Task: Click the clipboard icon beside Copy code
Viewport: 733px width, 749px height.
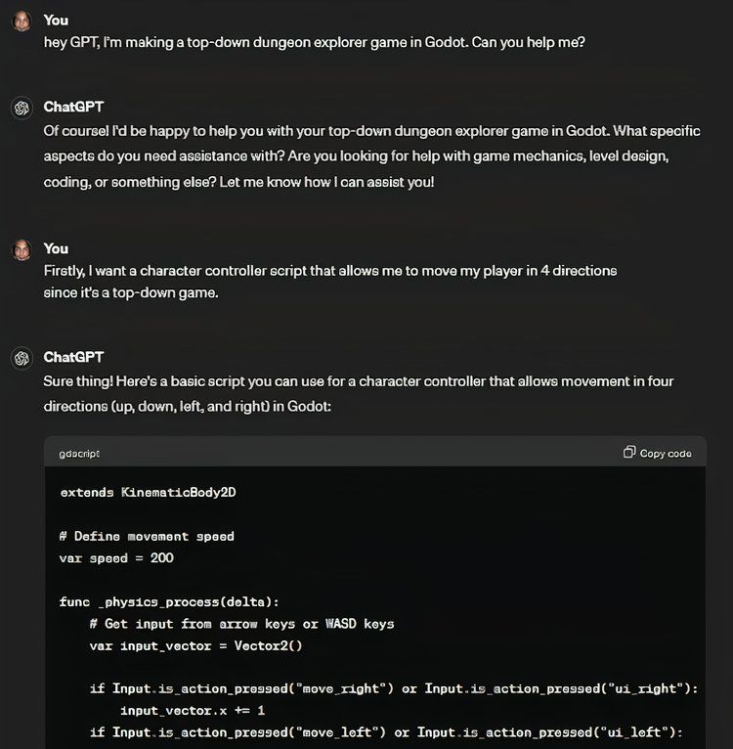Action: 628,452
